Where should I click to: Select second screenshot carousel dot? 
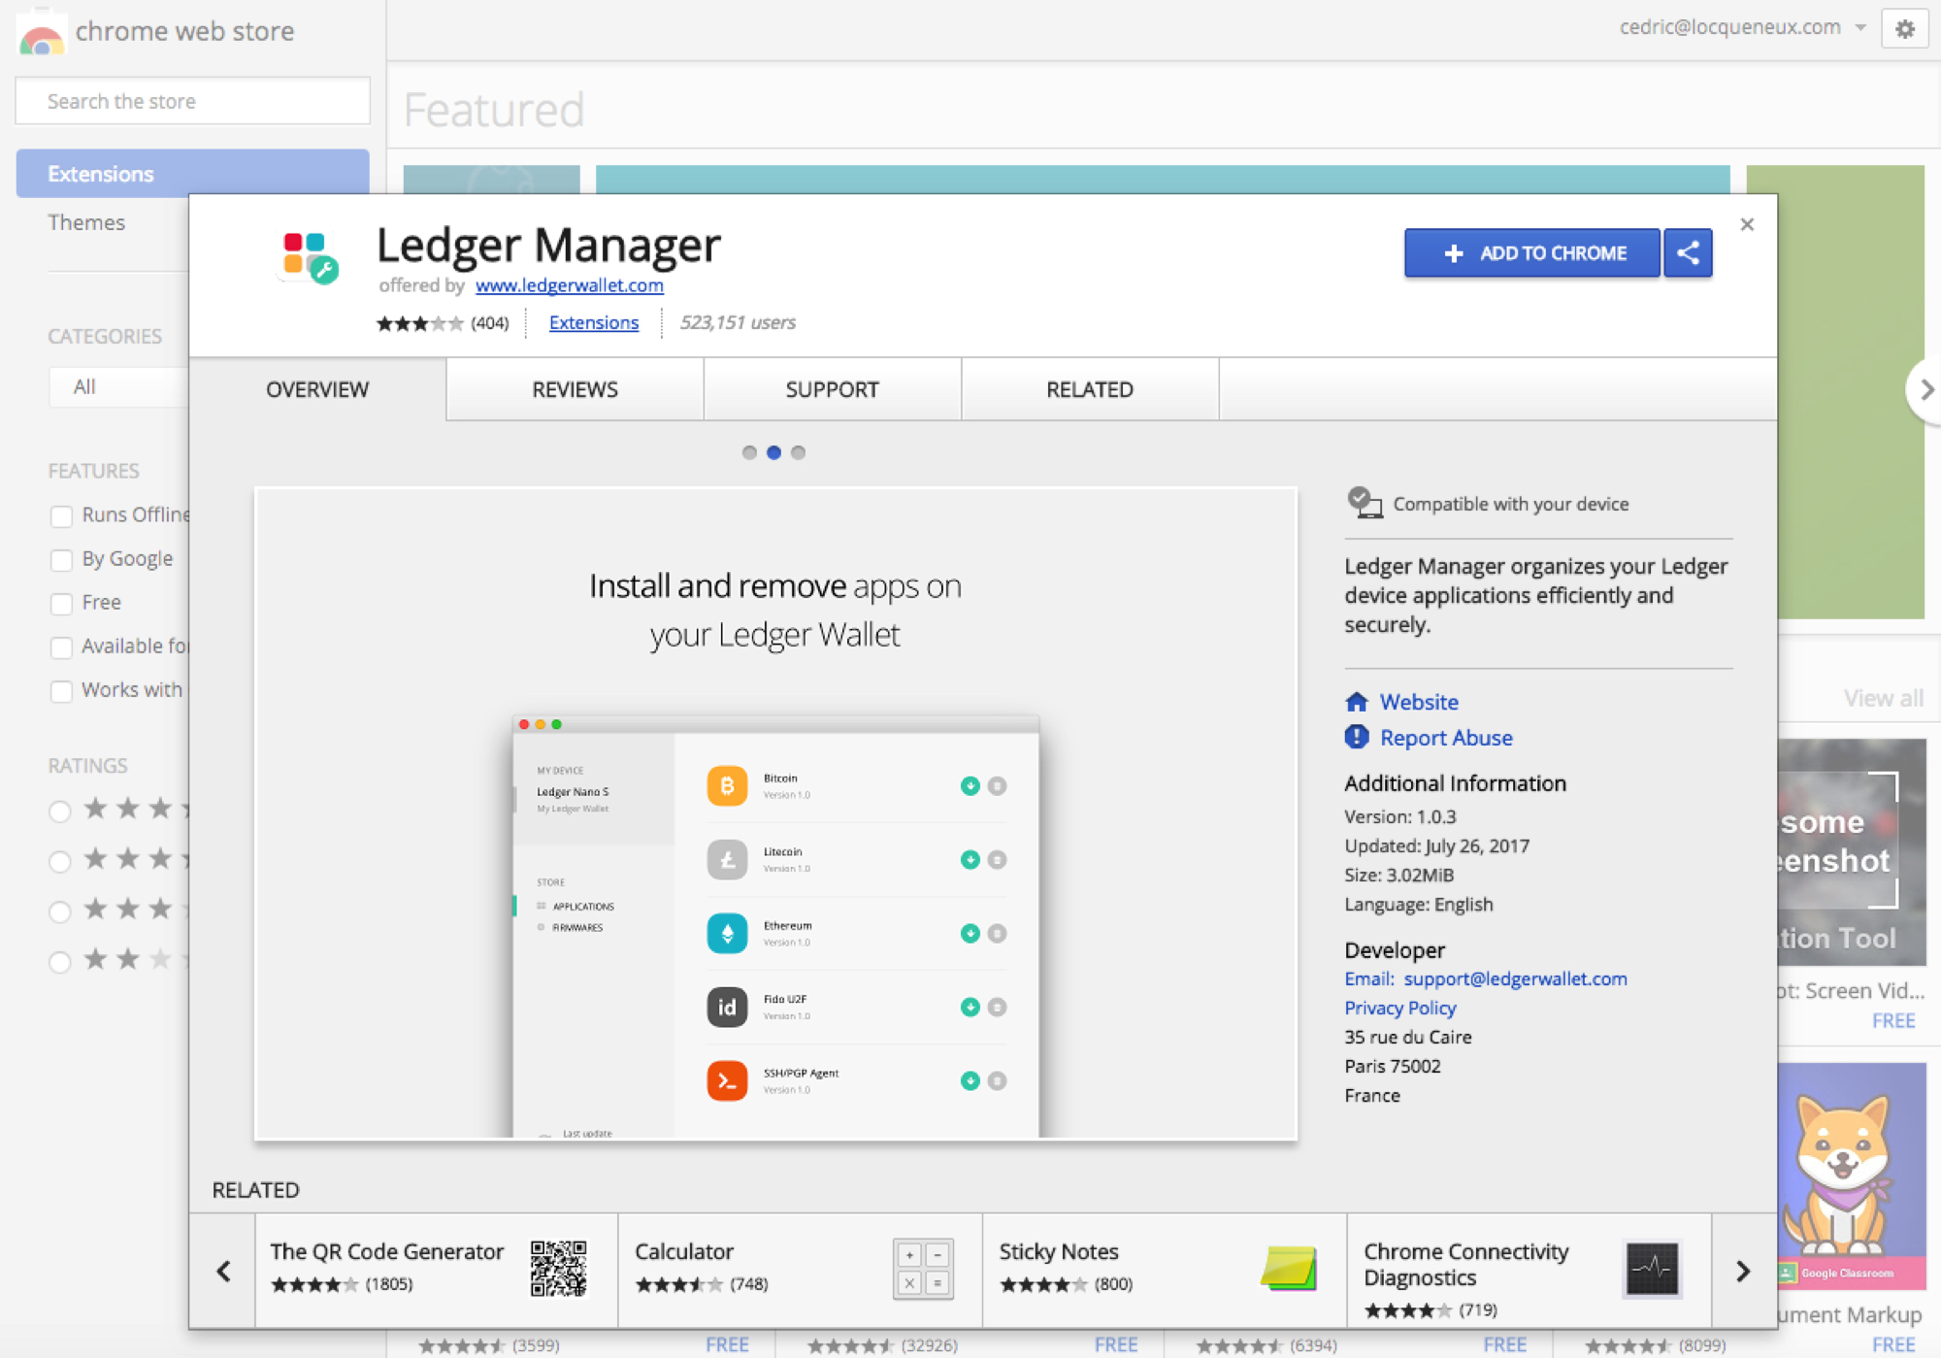click(x=773, y=452)
